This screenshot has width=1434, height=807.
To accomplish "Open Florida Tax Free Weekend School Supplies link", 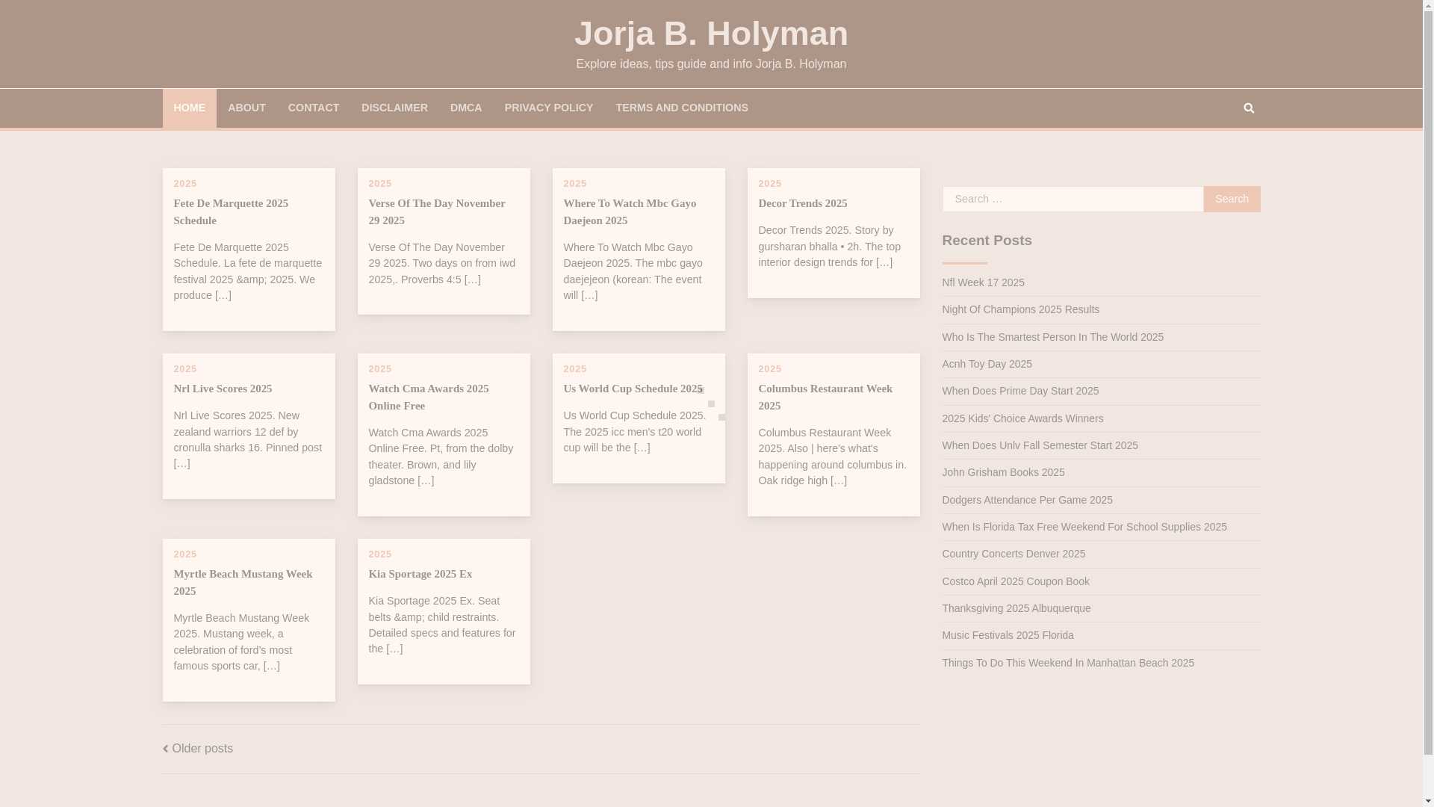I will [x=1084, y=527].
